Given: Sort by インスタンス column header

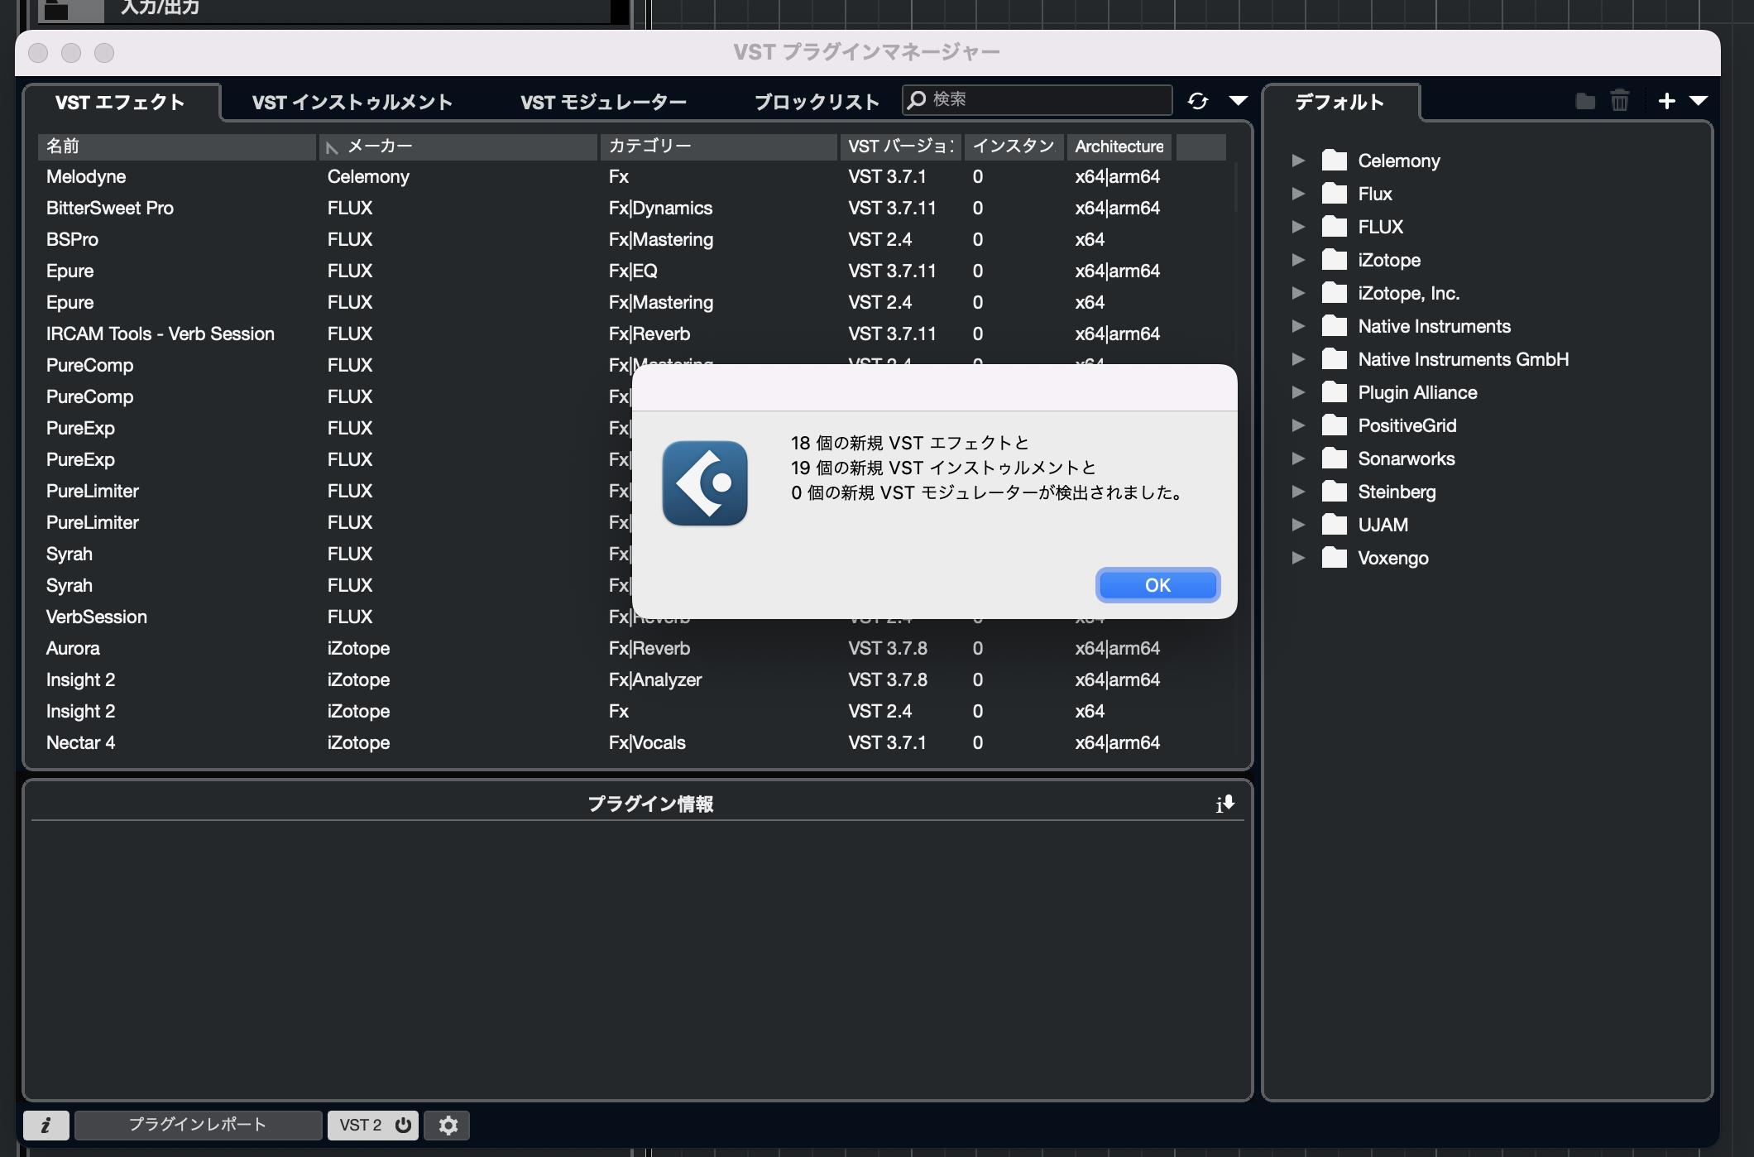Looking at the screenshot, I should [x=1014, y=146].
